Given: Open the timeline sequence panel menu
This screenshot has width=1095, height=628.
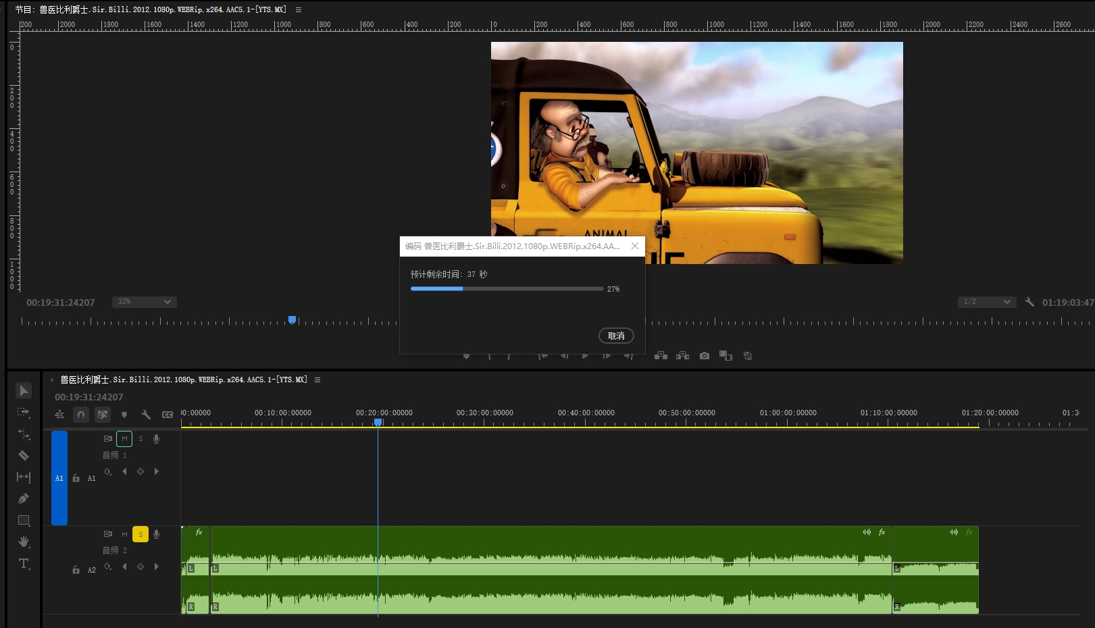Looking at the screenshot, I should 317,380.
